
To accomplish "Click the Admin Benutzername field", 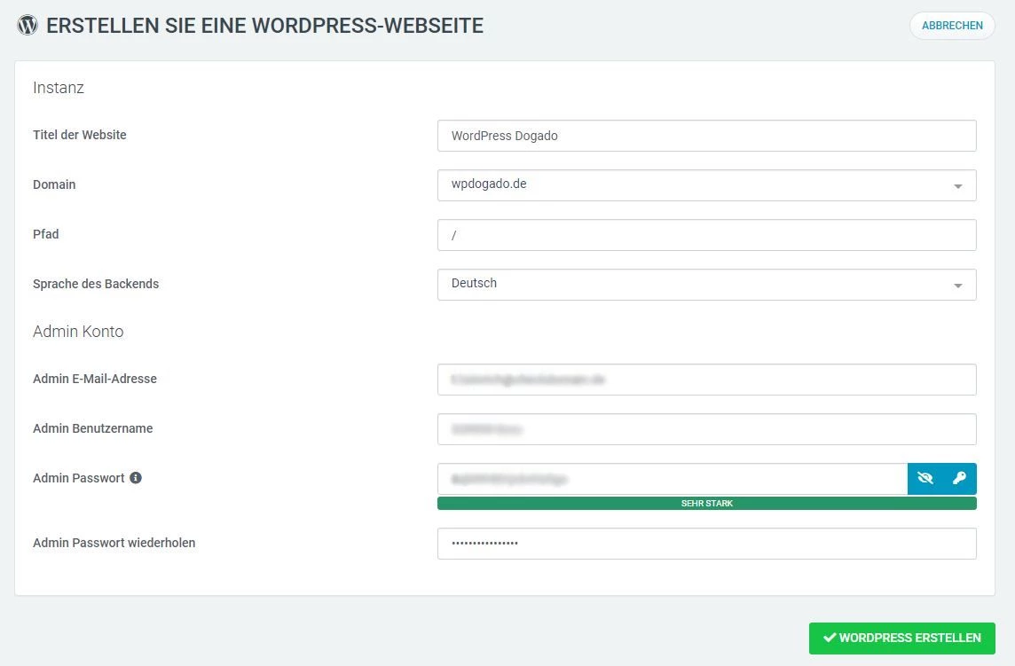I will pos(706,429).
